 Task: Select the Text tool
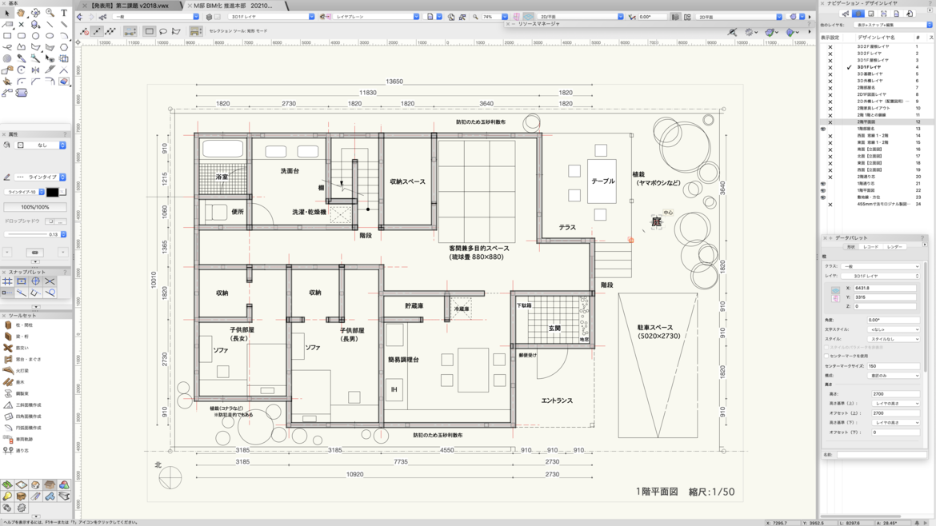click(64, 13)
